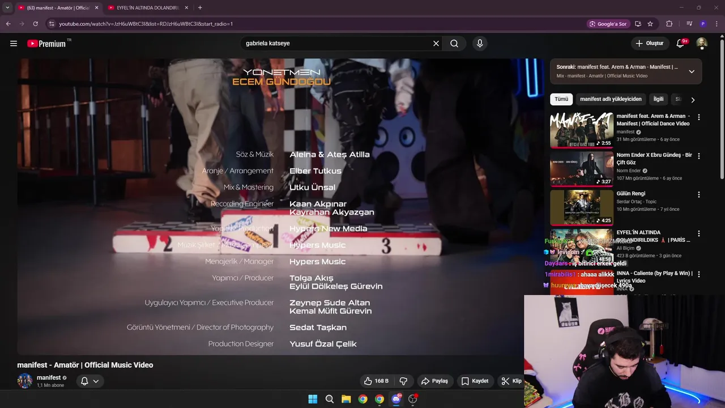Create a clip with the Klip button
725x408 pixels.
point(511,381)
